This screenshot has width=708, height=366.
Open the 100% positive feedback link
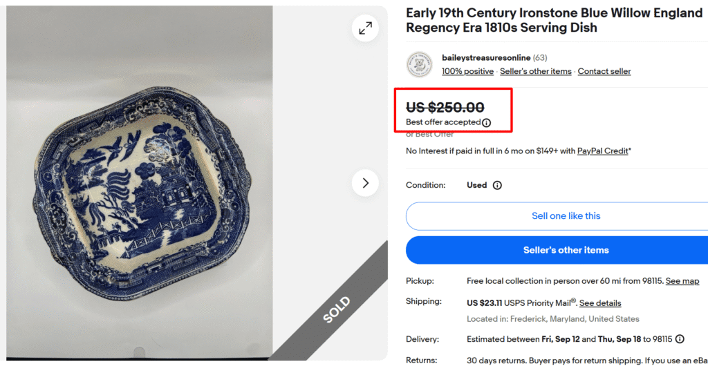(467, 71)
